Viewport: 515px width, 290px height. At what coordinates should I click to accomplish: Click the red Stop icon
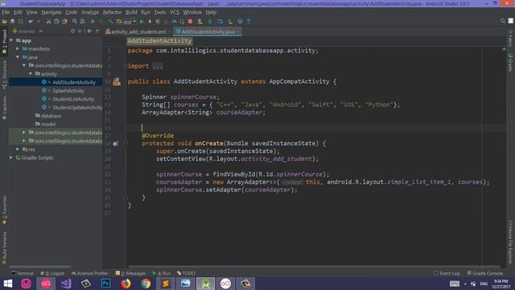point(190,22)
